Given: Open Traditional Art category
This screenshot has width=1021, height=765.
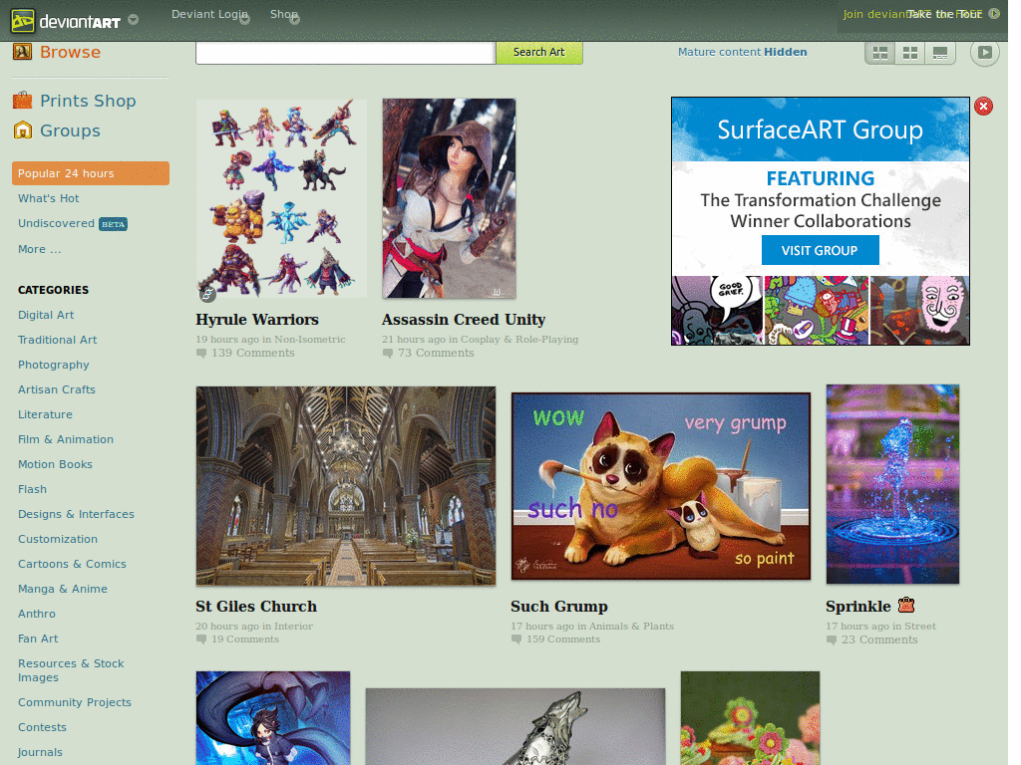Looking at the screenshot, I should click(x=57, y=340).
